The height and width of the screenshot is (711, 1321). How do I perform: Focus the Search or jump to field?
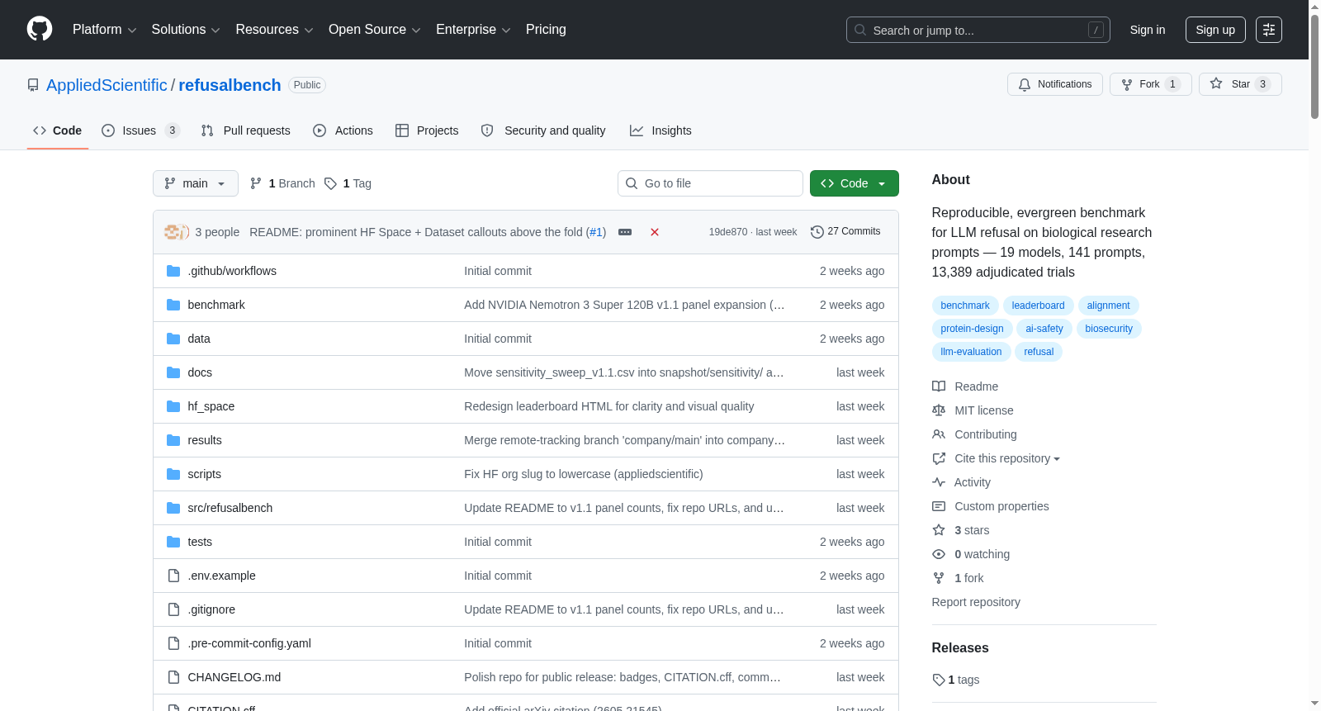coord(978,30)
